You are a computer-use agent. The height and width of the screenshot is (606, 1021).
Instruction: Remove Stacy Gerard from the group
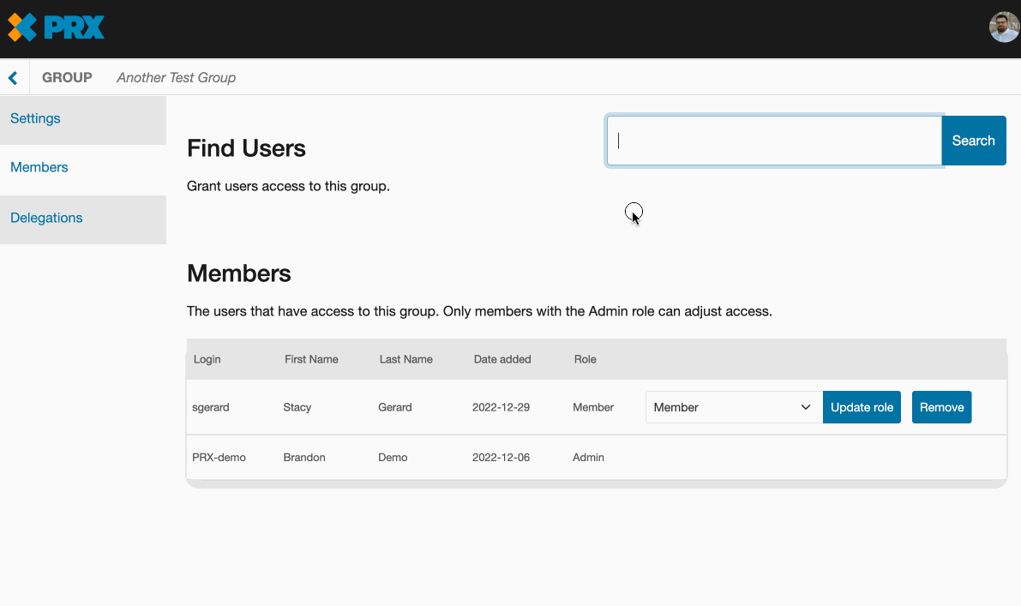(941, 407)
